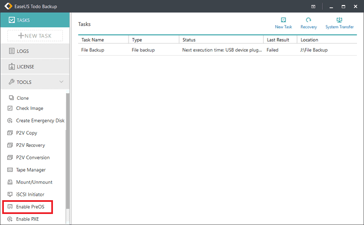Image resolution: width=364 pixels, height=225 pixels.
Task: Select the Clone tool
Action: (x=23, y=98)
